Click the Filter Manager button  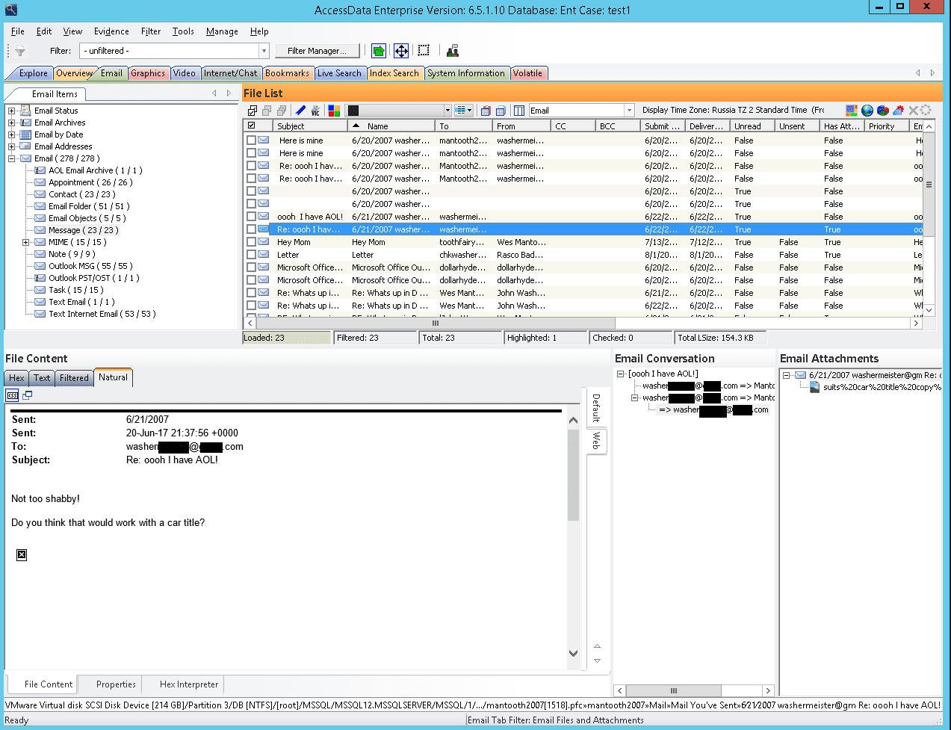(x=317, y=51)
